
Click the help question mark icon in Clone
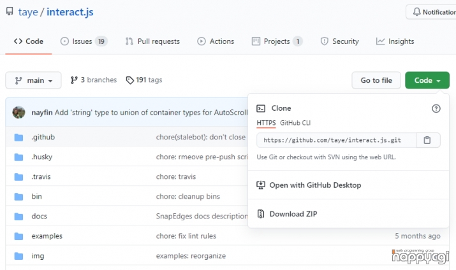pyautogui.click(x=436, y=109)
